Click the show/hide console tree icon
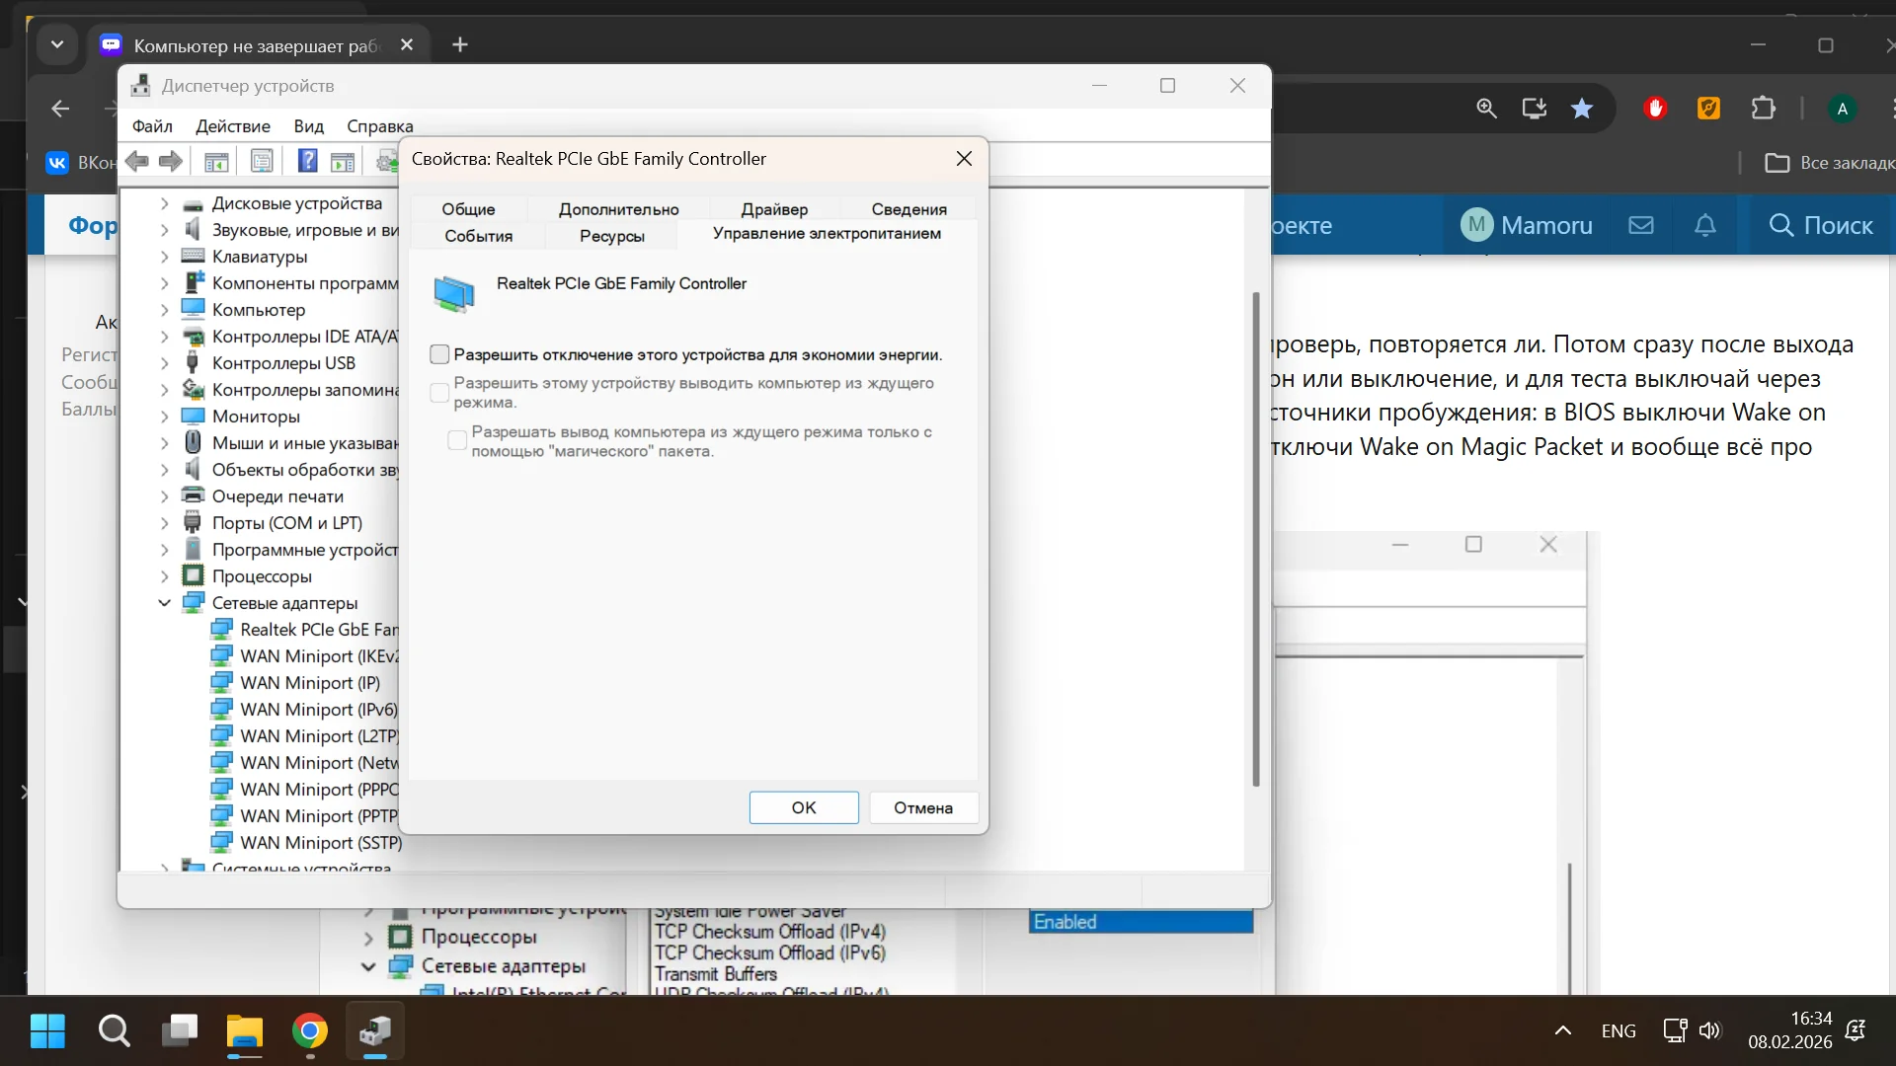The height and width of the screenshot is (1066, 1896). (x=216, y=161)
